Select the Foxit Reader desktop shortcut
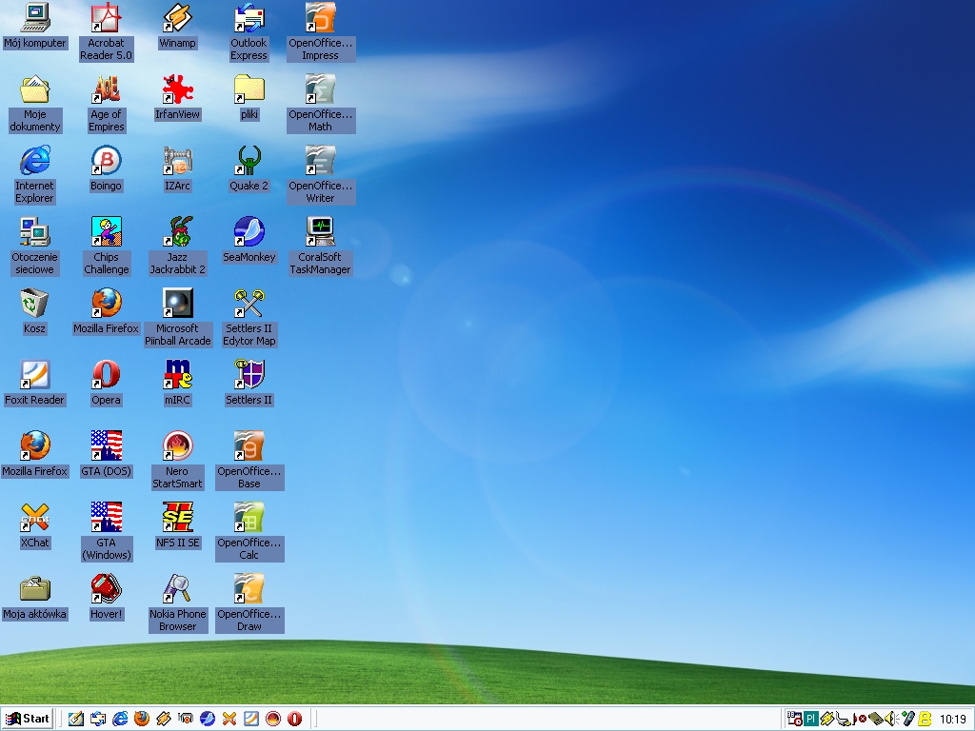 click(35, 384)
